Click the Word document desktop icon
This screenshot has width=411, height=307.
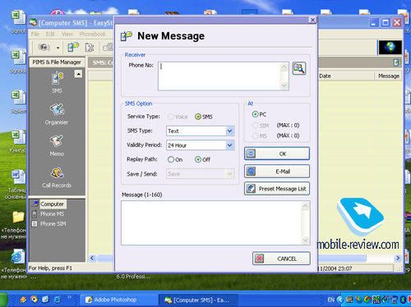tap(18, 177)
